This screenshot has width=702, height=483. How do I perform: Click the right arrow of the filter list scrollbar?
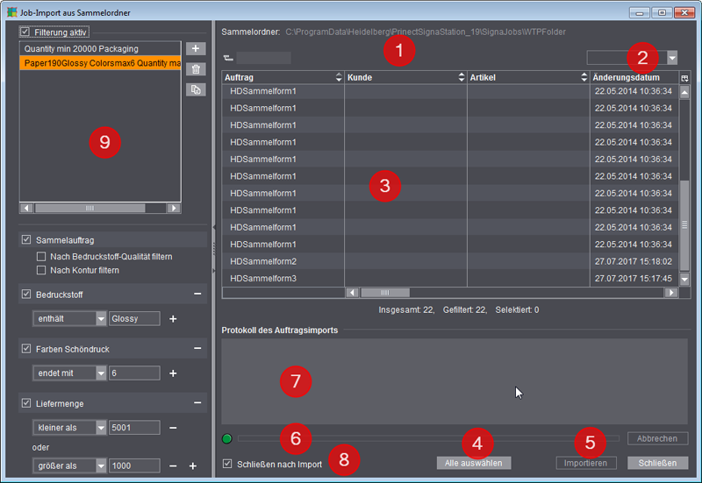coord(174,208)
